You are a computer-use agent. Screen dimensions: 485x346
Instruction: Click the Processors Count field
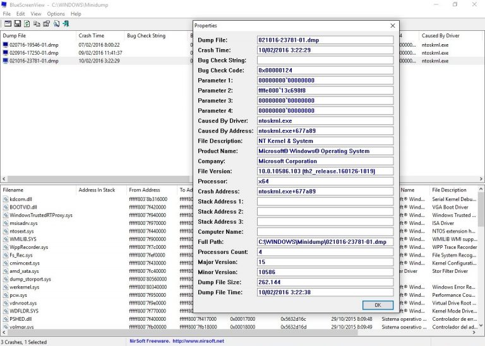point(325,252)
